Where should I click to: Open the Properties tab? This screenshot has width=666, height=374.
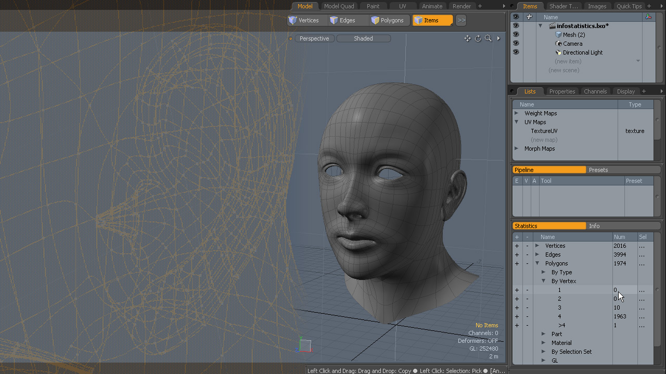pos(562,91)
